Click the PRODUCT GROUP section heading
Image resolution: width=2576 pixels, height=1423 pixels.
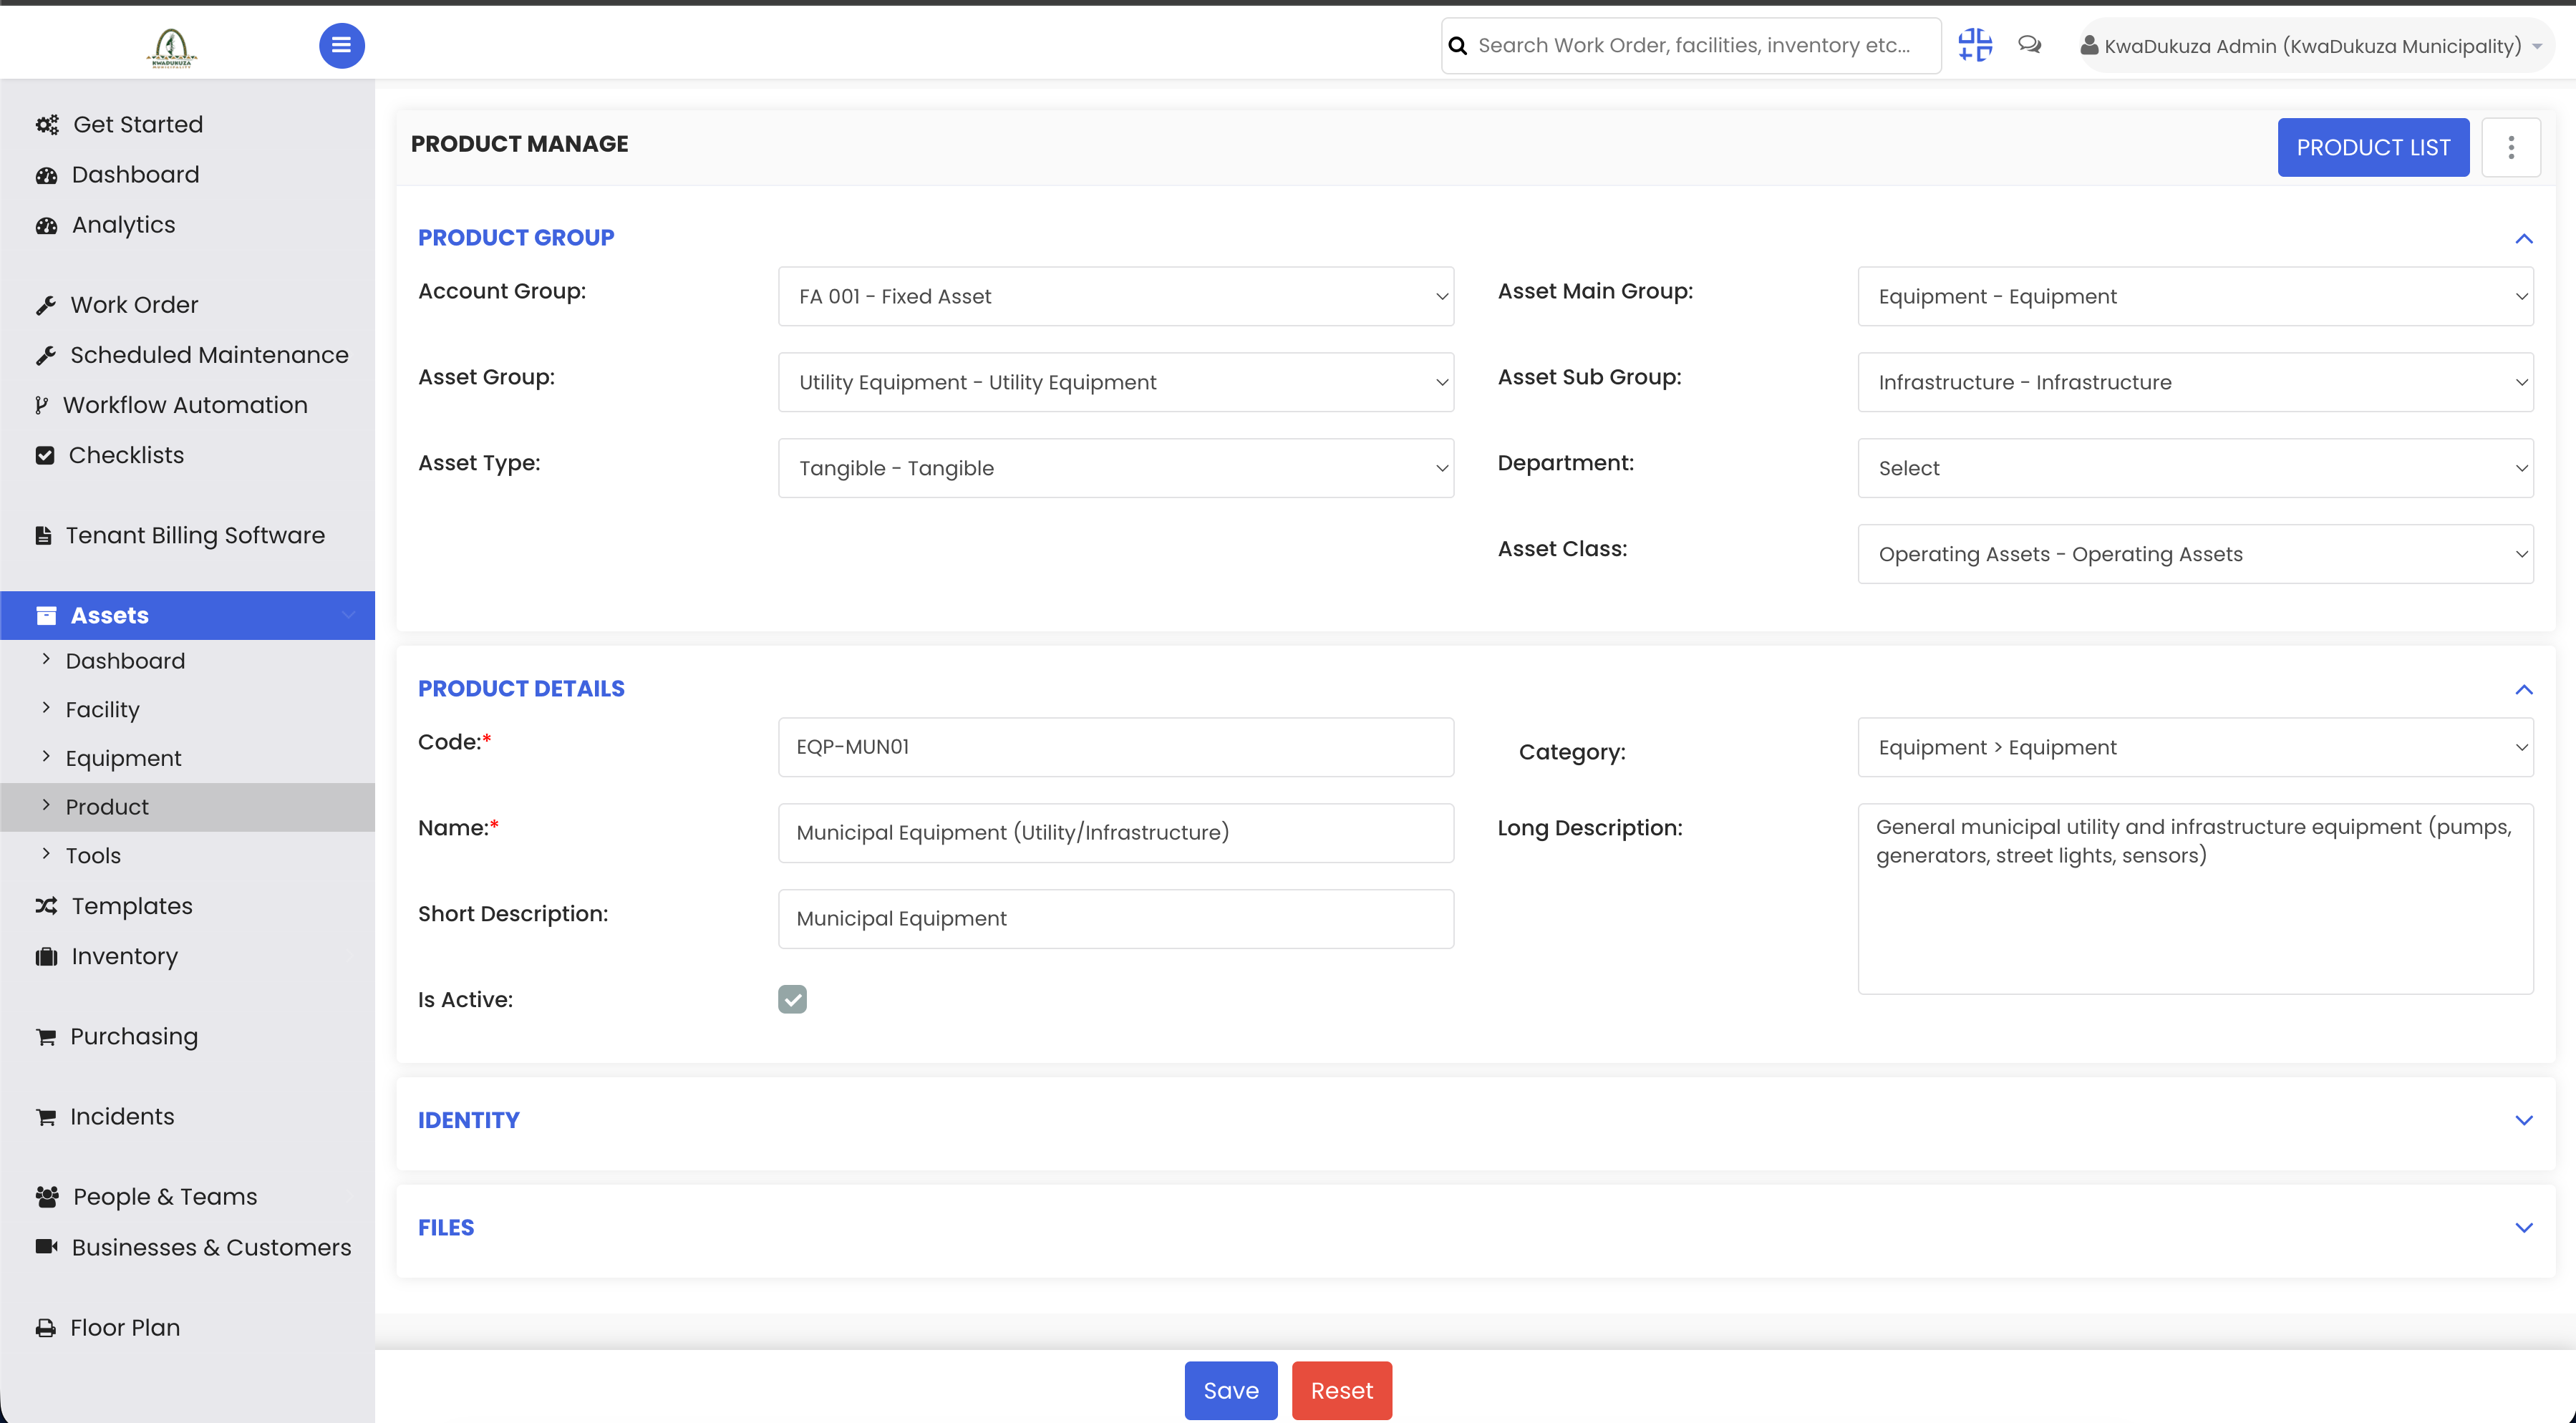(516, 237)
